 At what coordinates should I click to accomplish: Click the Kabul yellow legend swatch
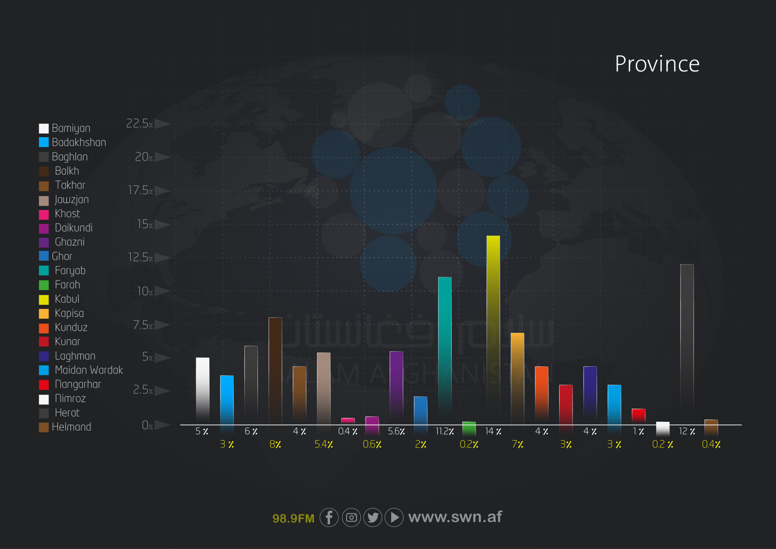tap(44, 300)
